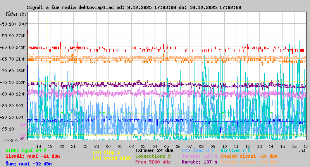Click the [h] hour unit label on x-axis
The image size is (310, 167).
tap(301, 150)
